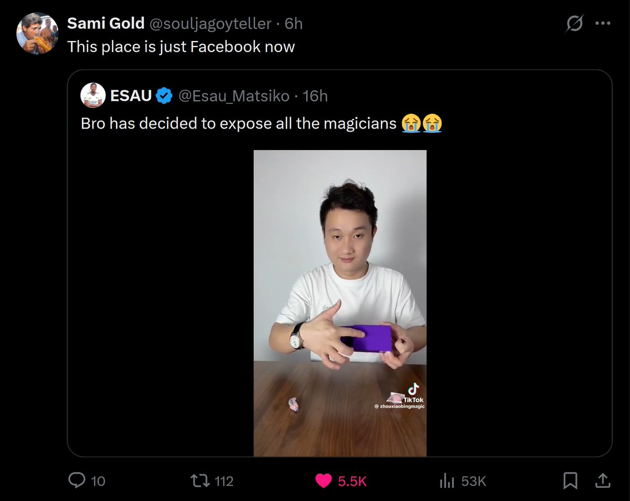Viewport: 630px width, 501px height.
Task: Click ESAU's blue verified badge
Action: (163, 95)
